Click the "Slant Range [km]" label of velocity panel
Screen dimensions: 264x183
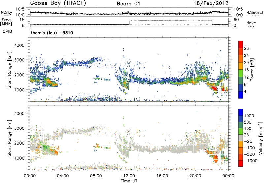click(x=9, y=138)
